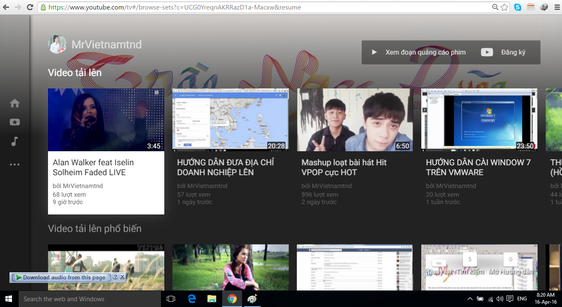Click title "HƯỚNG DẪN ĐƯA ĐỊA CHỈ DOANH NGHIỆP LÊN"

point(226,167)
